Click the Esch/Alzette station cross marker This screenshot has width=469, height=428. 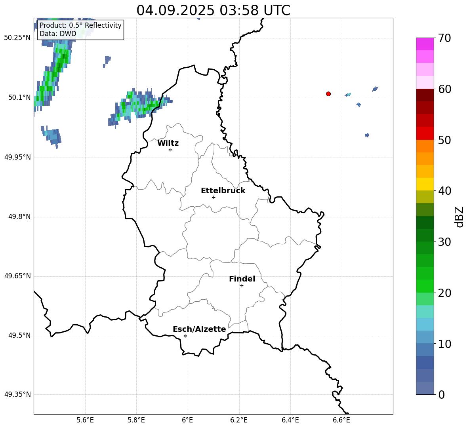click(185, 336)
